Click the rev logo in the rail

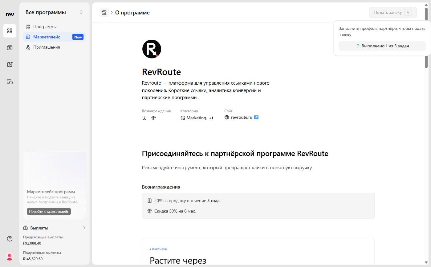pyautogui.click(x=10, y=14)
